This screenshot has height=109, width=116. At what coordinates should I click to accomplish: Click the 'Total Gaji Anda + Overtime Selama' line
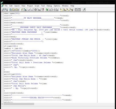pos(34,62)
